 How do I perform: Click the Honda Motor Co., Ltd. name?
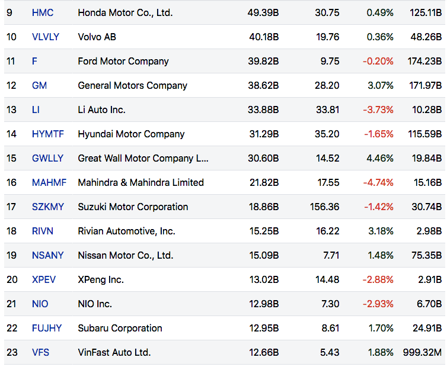click(x=125, y=12)
